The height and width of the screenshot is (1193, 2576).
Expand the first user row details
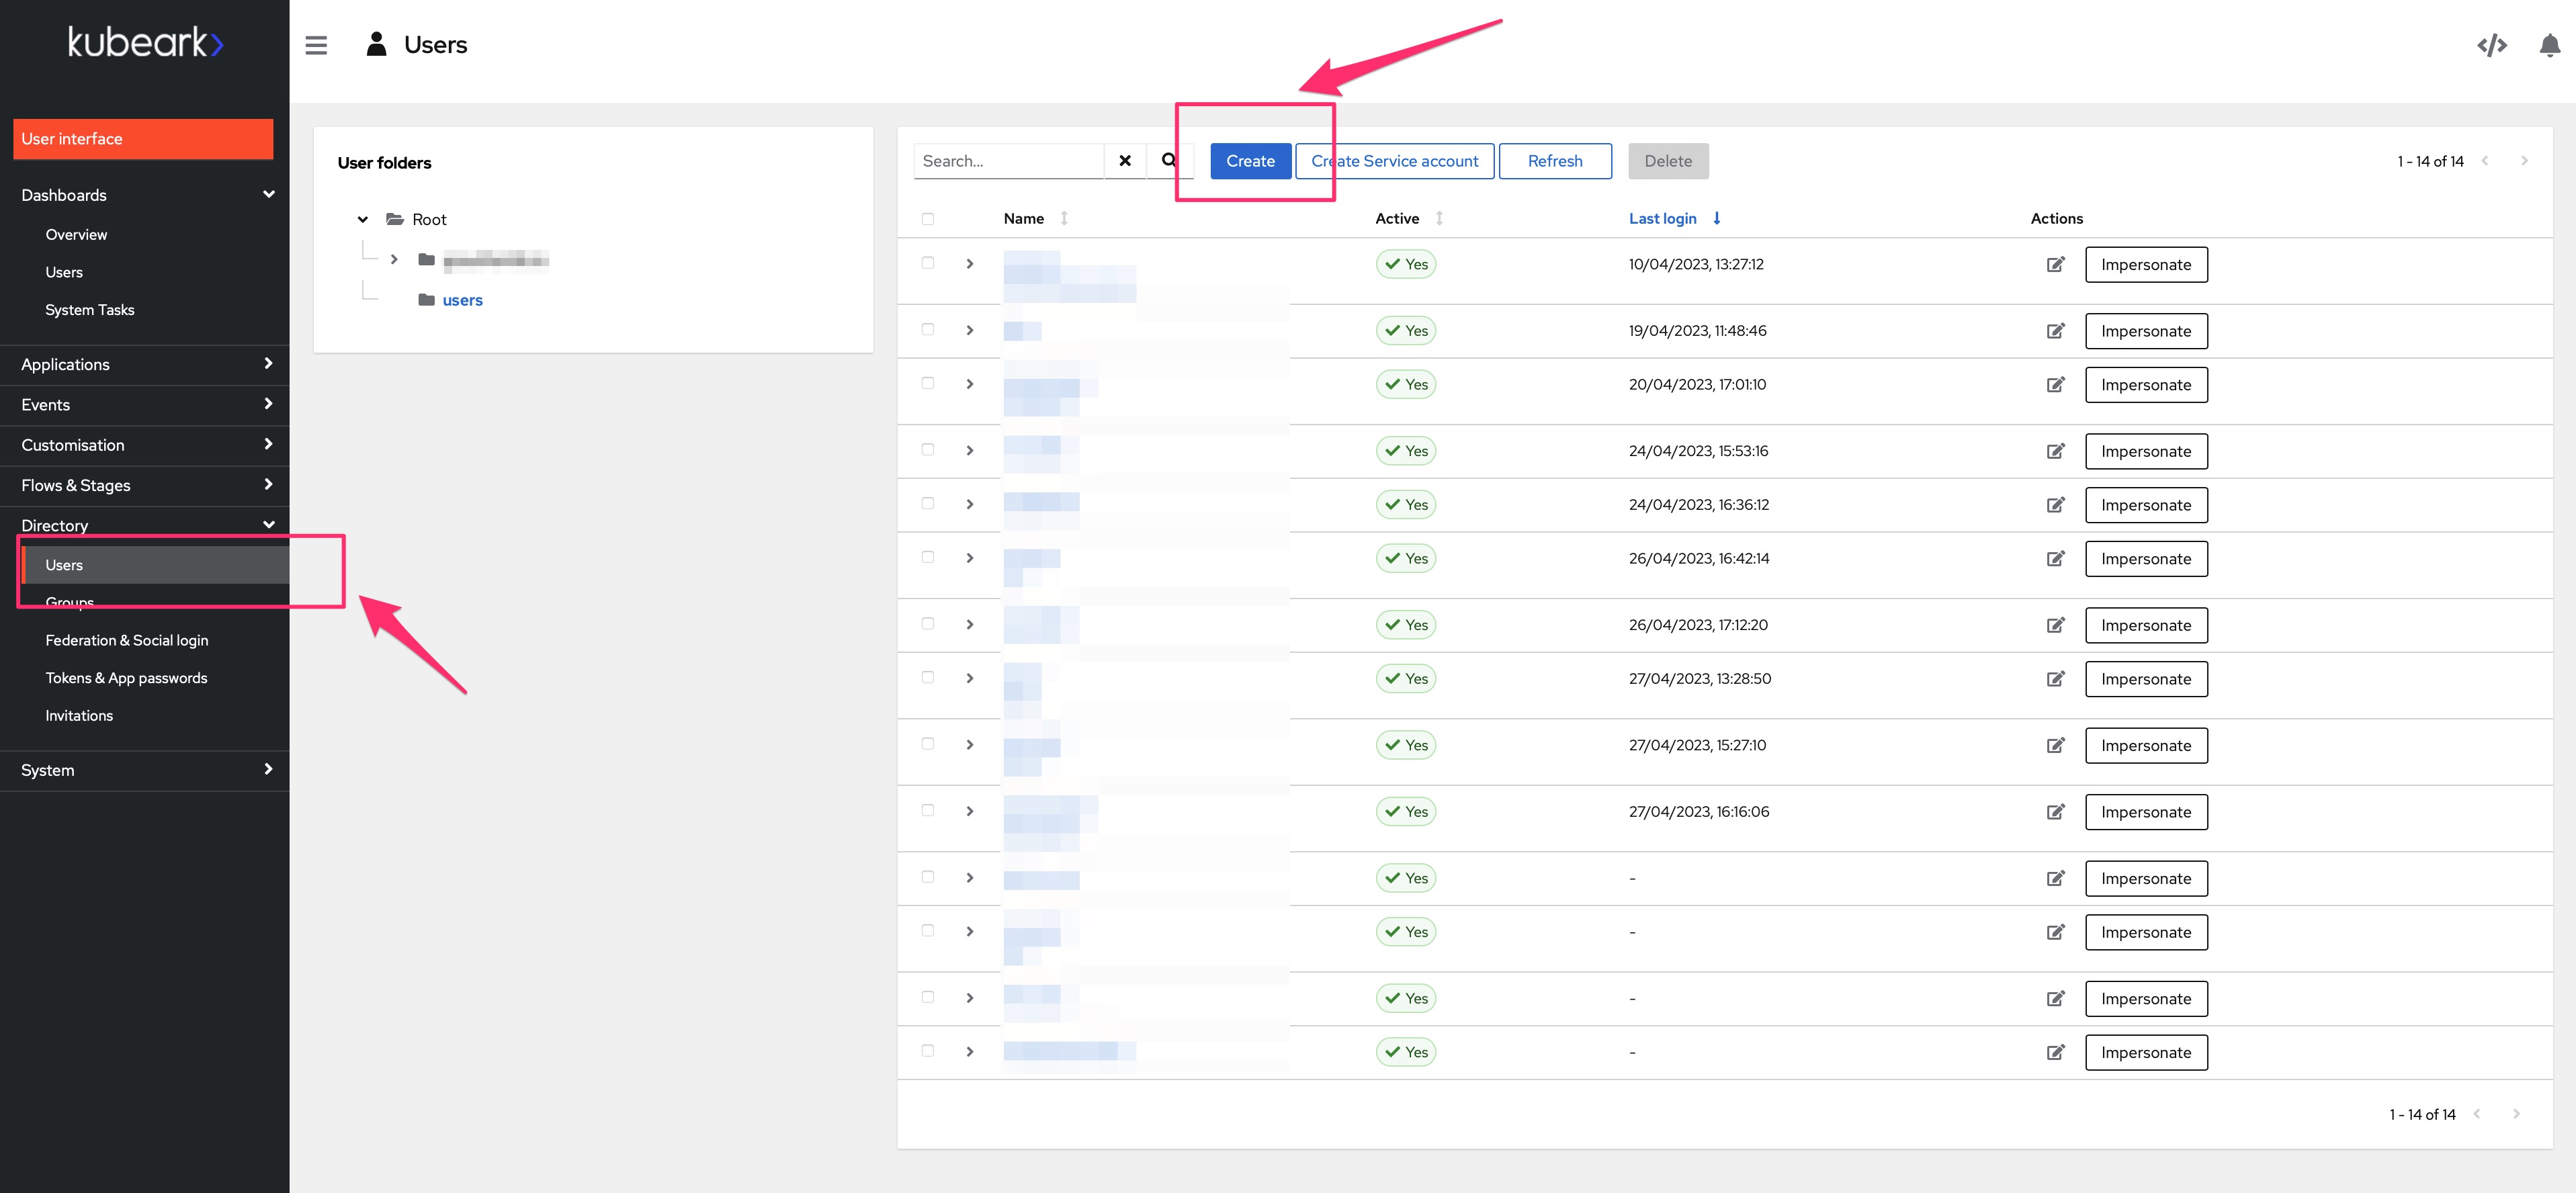click(969, 264)
